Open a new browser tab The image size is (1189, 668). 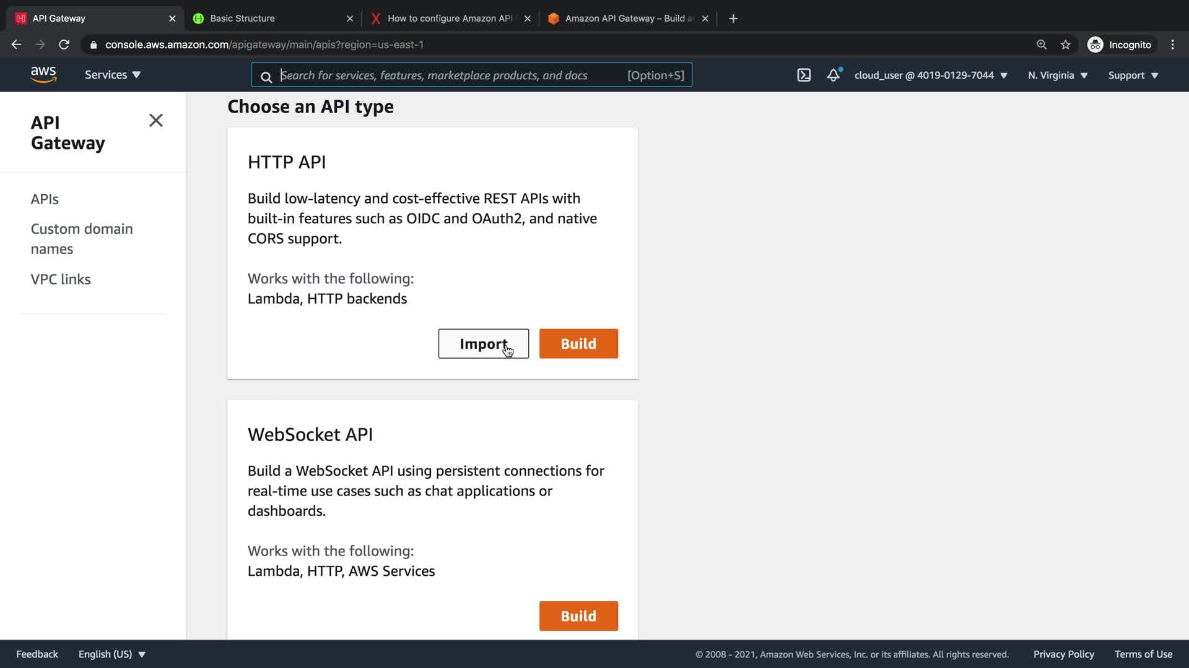733,19
